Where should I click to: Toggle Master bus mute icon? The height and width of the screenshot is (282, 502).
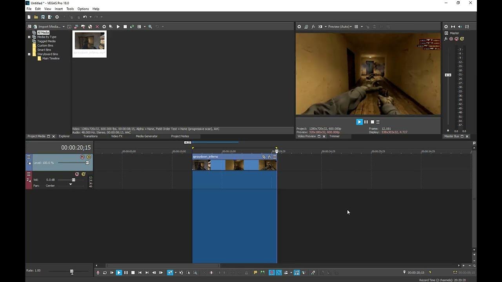point(457,39)
